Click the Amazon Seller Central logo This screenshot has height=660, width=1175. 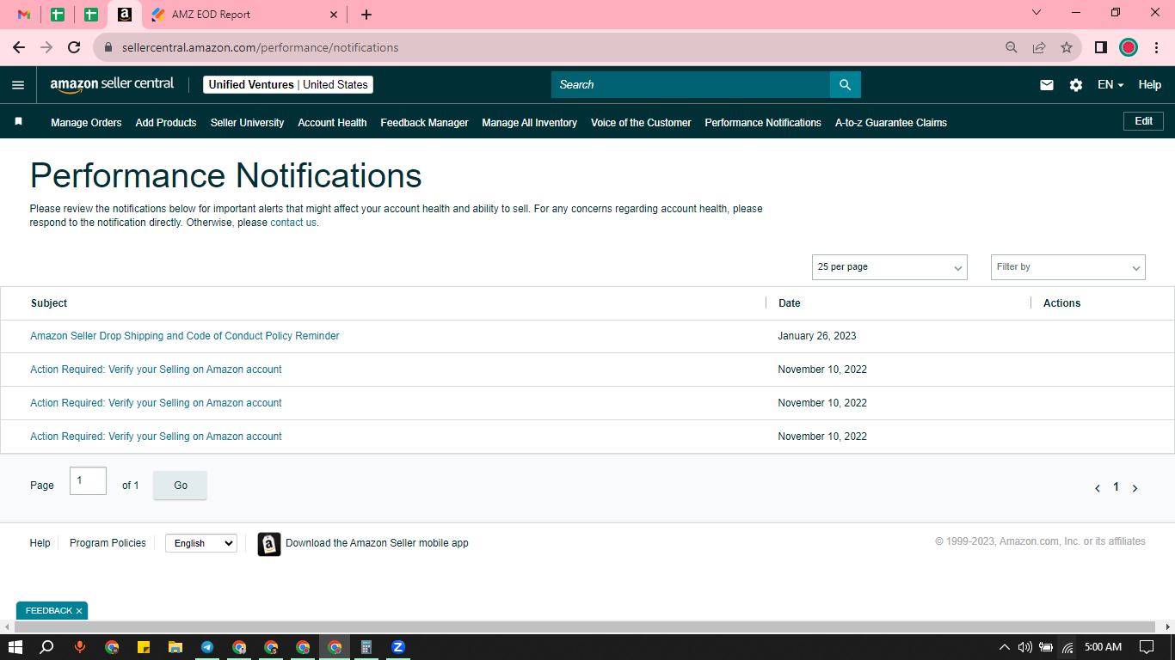[x=112, y=84]
